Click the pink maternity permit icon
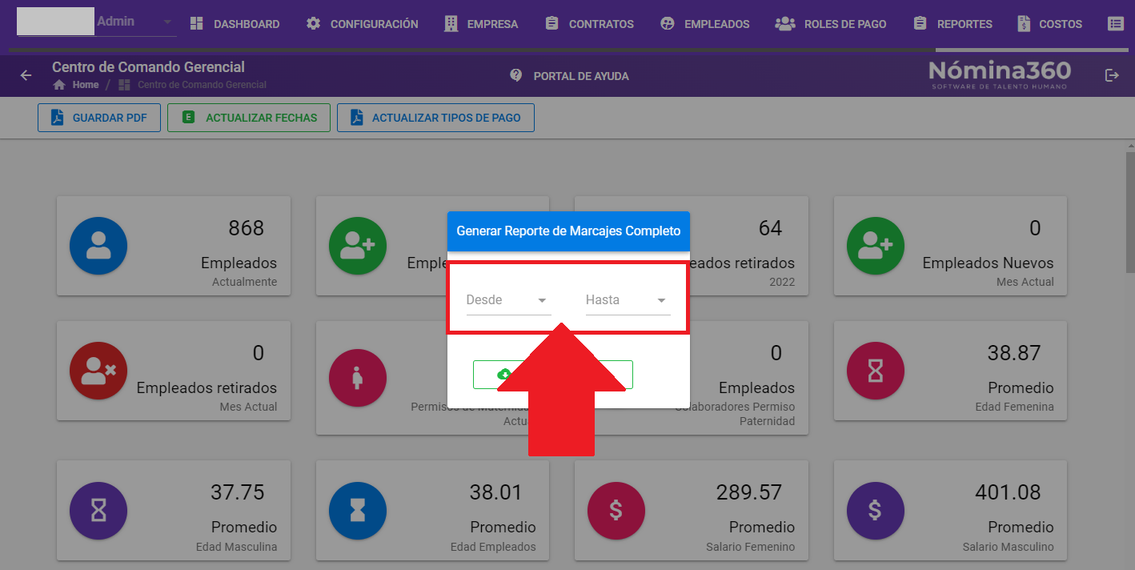This screenshot has height=570, width=1135. point(358,378)
